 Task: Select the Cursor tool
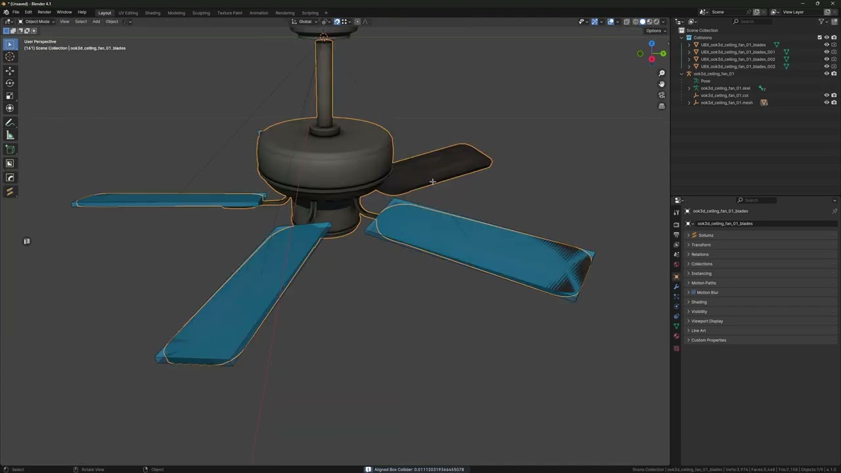click(10, 56)
